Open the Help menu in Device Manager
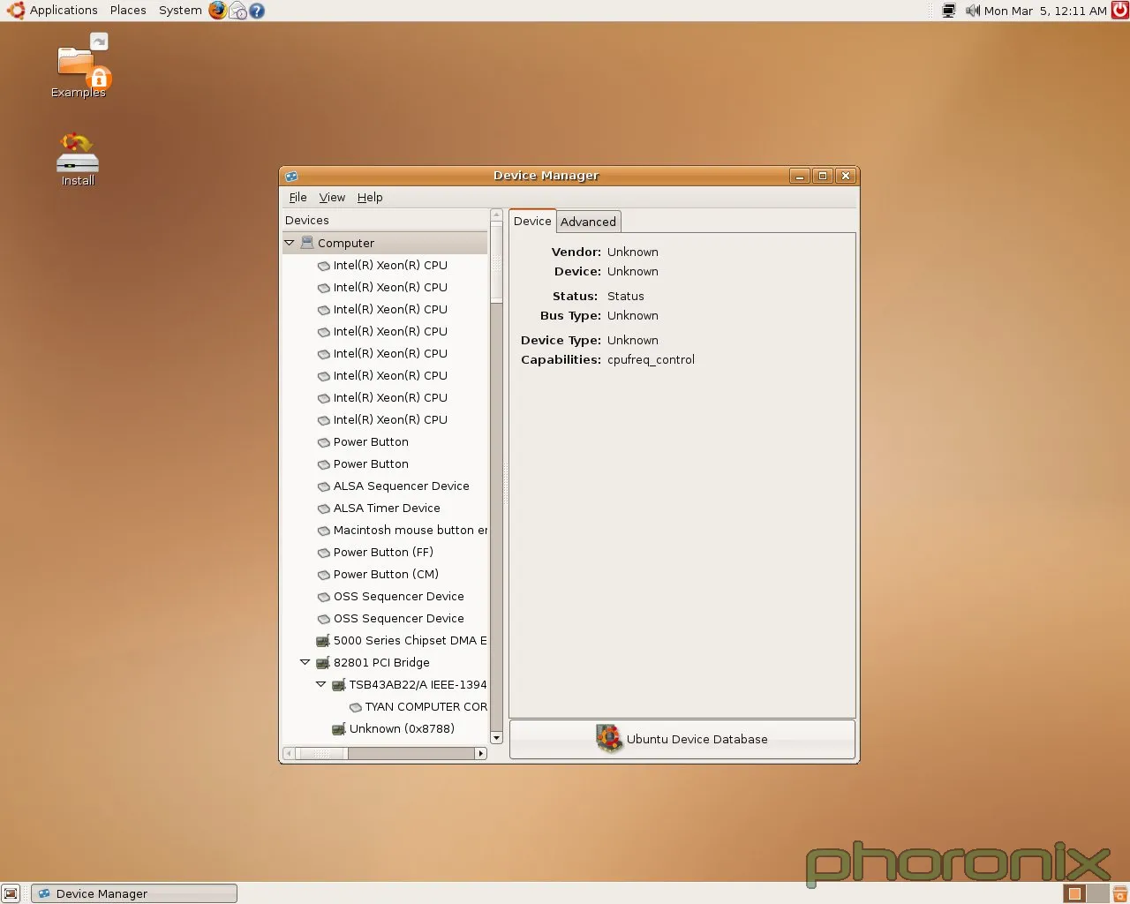 point(370,198)
